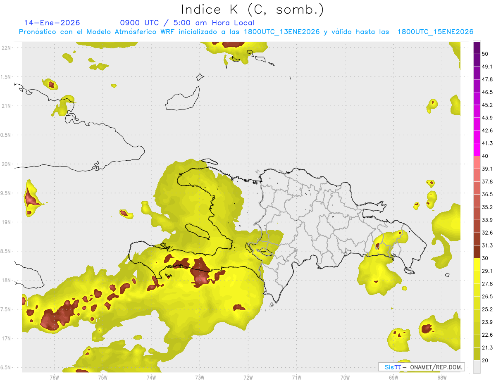Click the "17N" latitude axis label
This screenshot has height=383, width=496.
pyautogui.click(x=6, y=338)
